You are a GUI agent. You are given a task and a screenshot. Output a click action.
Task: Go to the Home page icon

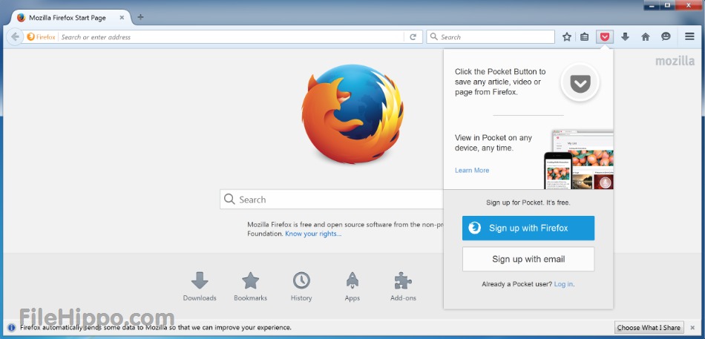click(645, 37)
